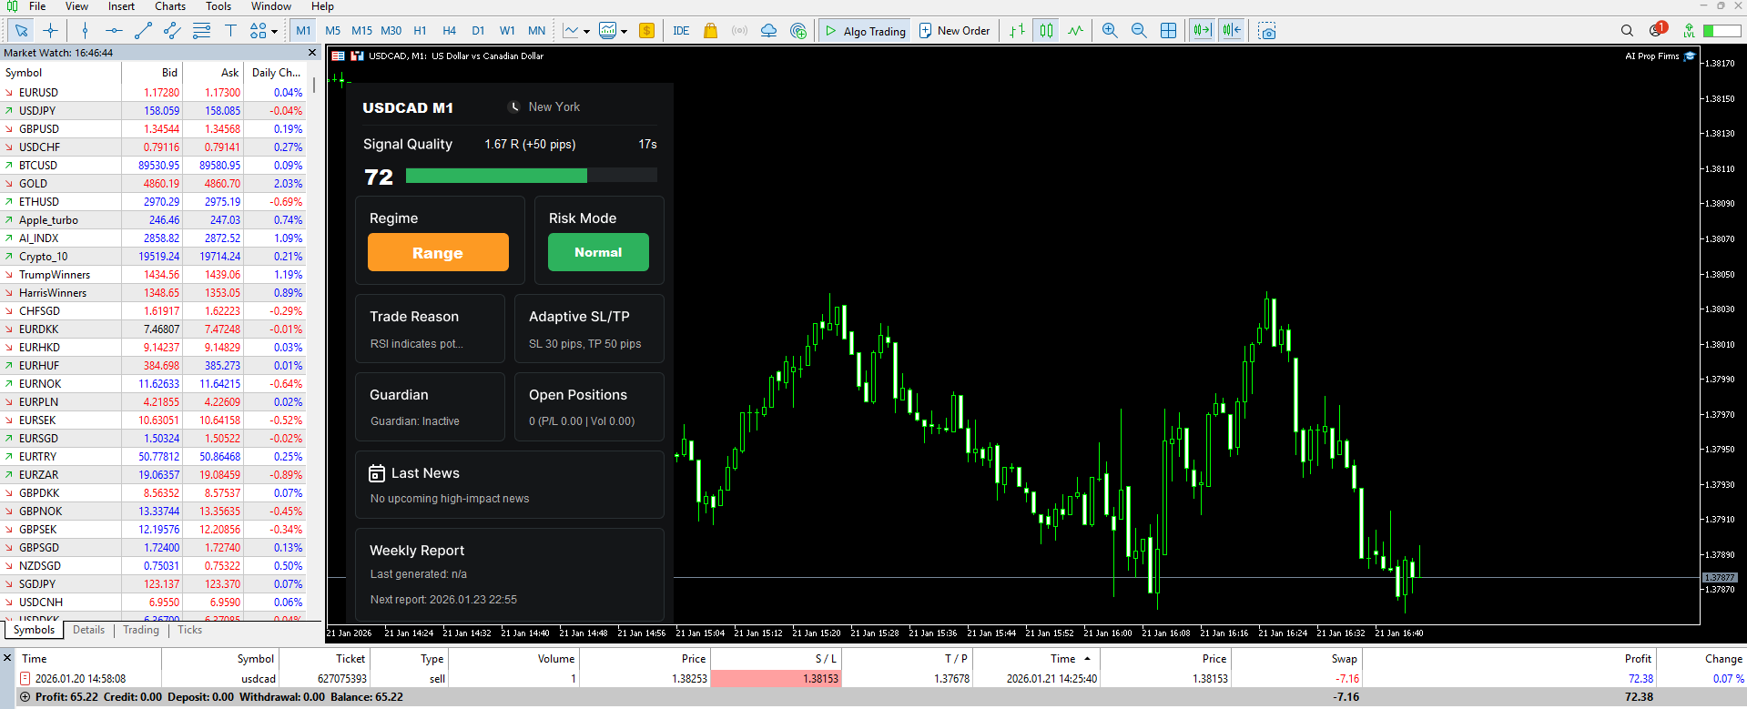Zoom out of the chart

[1139, 31]
